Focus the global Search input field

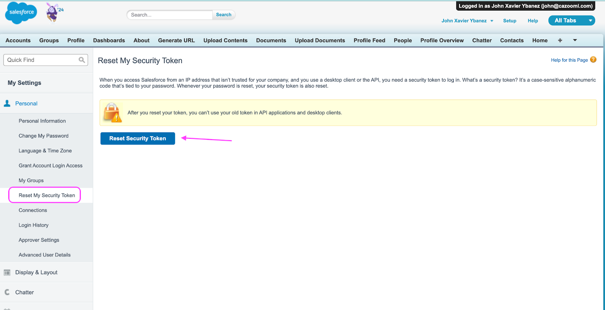169,15
